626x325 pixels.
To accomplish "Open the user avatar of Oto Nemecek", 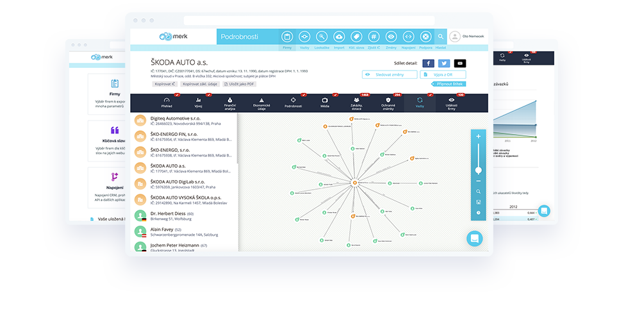I will pyautogui.click(x=454, y=37).
